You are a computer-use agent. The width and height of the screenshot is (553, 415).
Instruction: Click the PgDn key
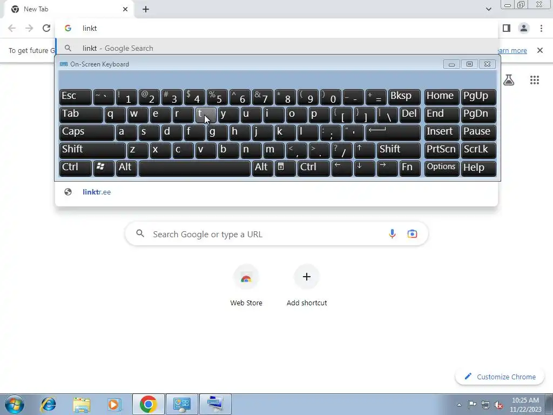pos(478,115)
